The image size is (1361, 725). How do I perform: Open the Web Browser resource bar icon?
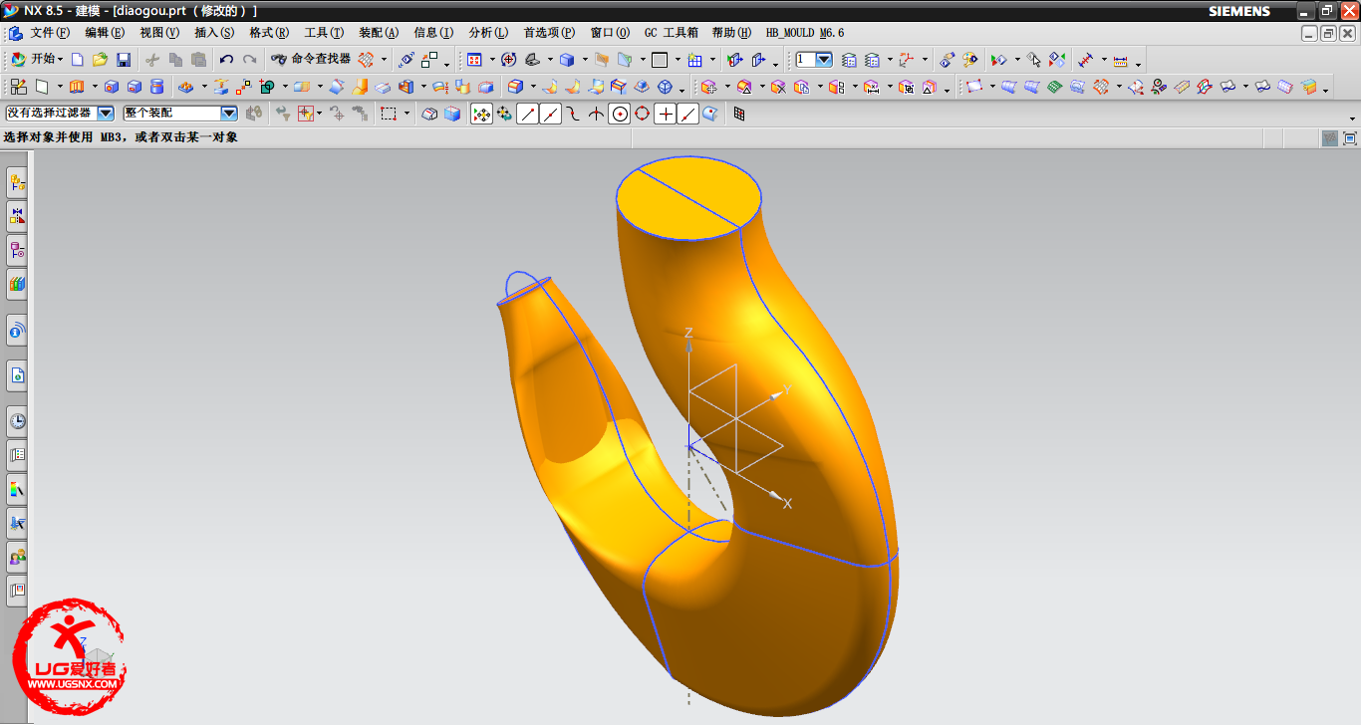(x=17, y=375)
